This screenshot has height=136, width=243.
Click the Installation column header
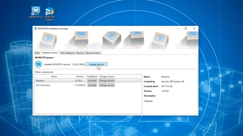pyautogui.click(x=92, y=76)
